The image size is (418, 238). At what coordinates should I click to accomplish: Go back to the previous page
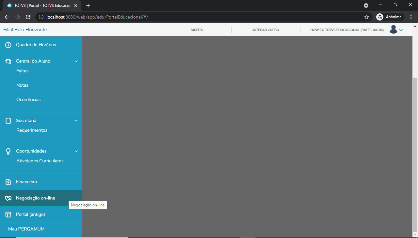(x=7, y=17)
